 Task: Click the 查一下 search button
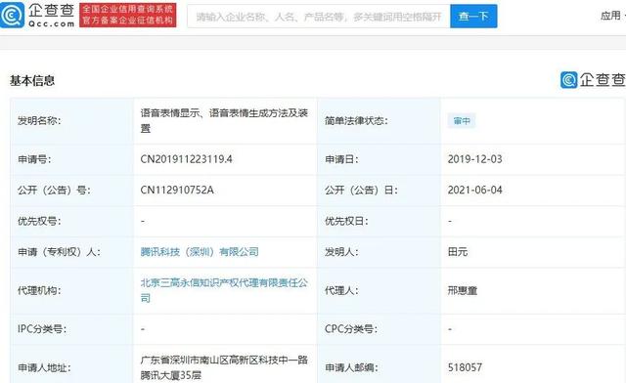click(473, 17)
